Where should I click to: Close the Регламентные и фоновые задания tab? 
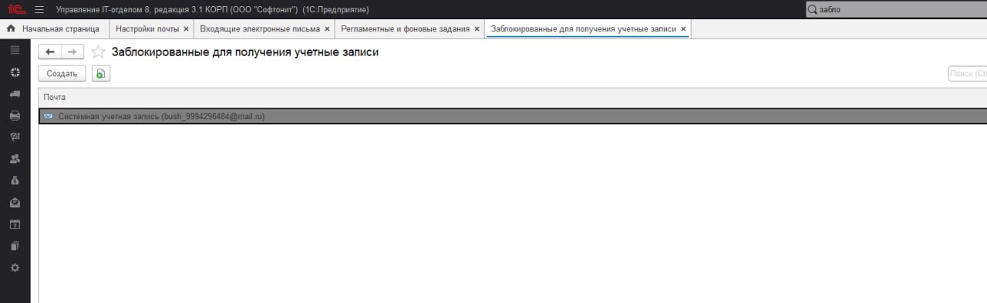pos(477,28)
